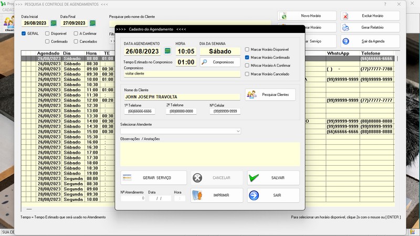Click the Observações / Anotações text area
The height and width of the screenshot is (236, 420).
210,154
